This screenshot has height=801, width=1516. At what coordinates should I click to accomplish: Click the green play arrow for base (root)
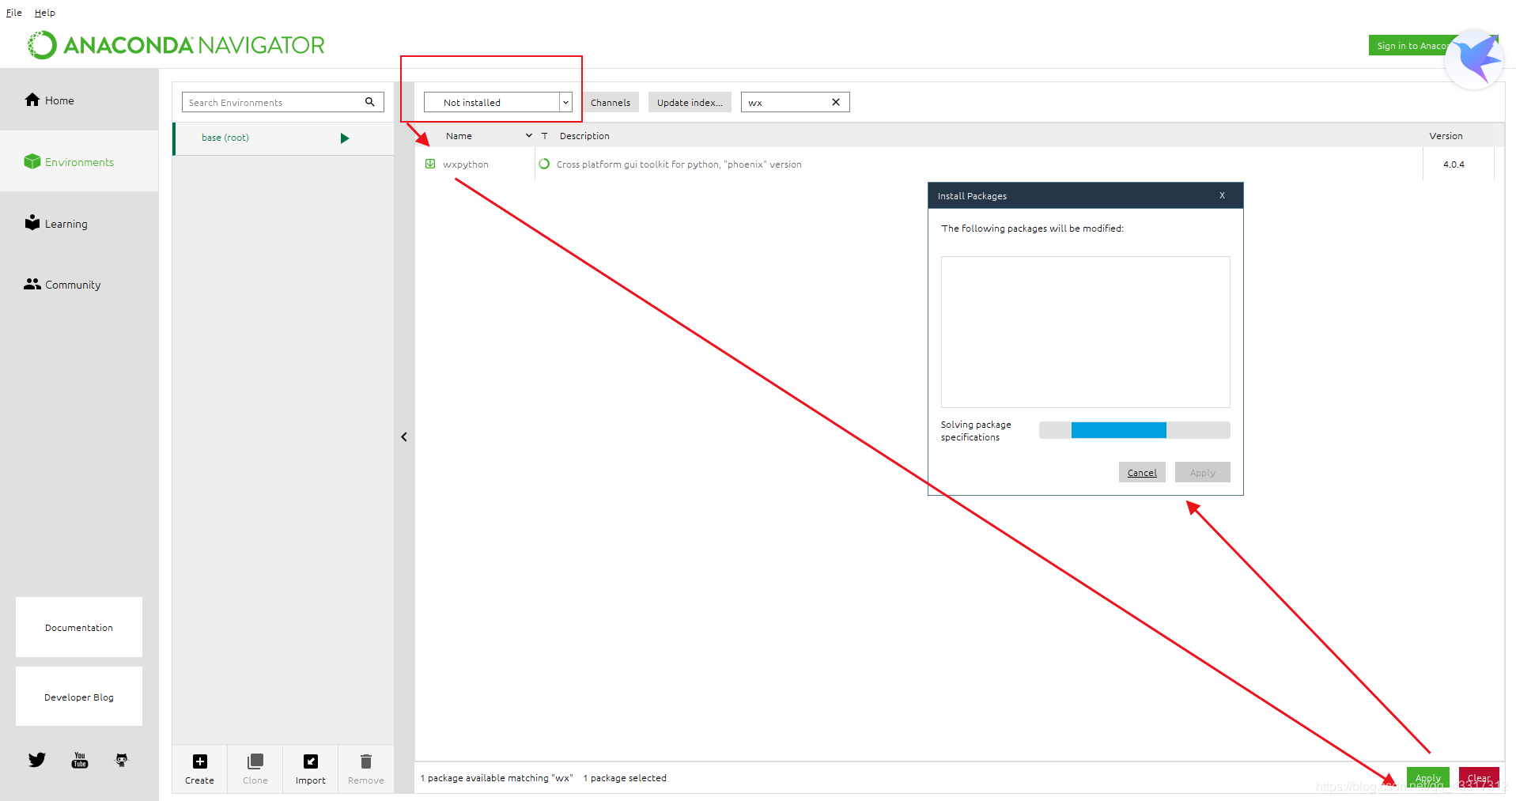click(345, 138)
